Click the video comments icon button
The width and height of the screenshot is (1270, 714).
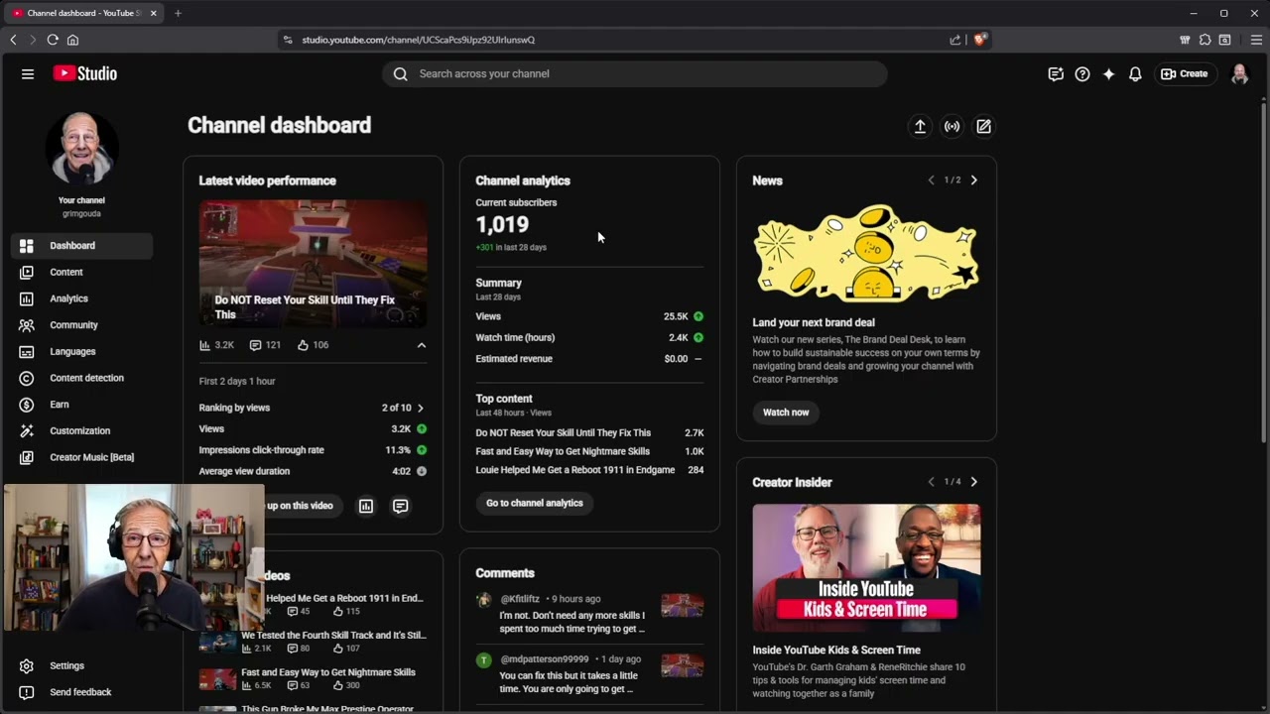click(x=400, y=506)
